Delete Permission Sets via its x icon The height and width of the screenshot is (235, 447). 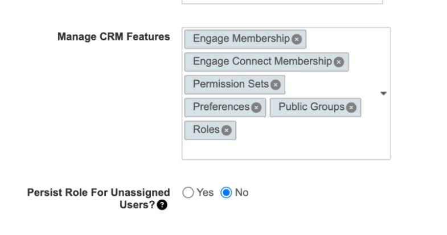coord(276,85)
